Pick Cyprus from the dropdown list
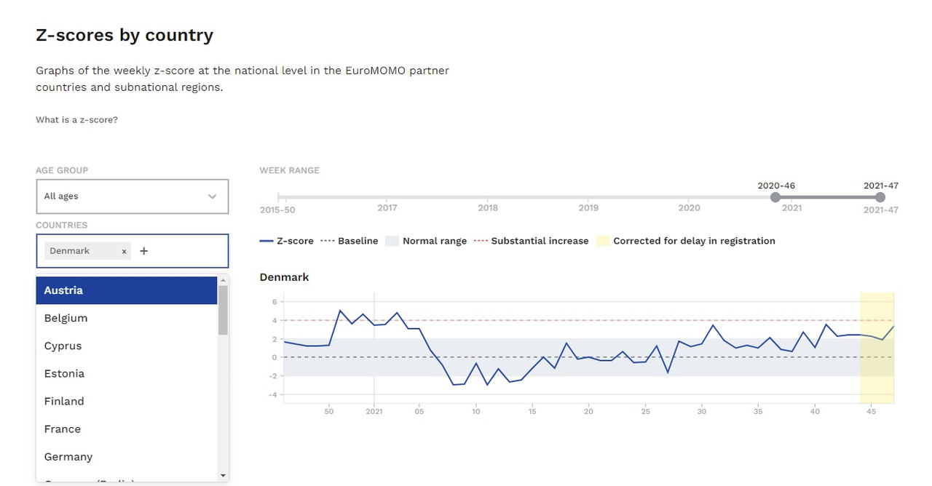The width and height of the screenshot is (932, 486). (127, 346)
